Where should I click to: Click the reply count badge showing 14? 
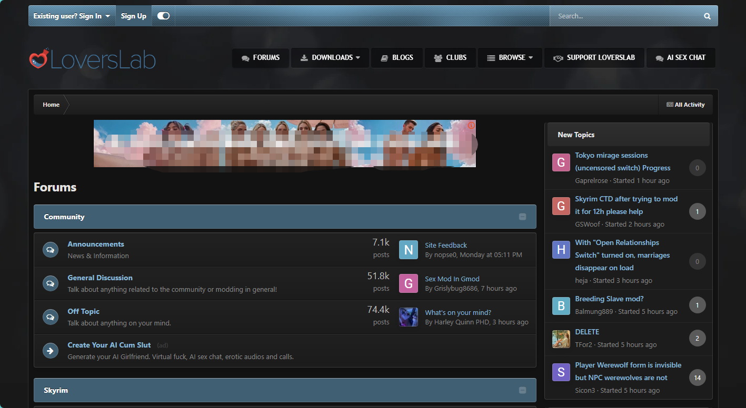click(x=698, y=378)
